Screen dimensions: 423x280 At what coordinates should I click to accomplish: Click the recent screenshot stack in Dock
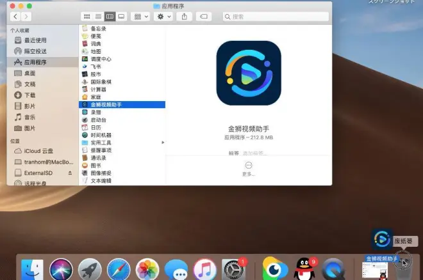pyautogui.click(x=375, y=270)
